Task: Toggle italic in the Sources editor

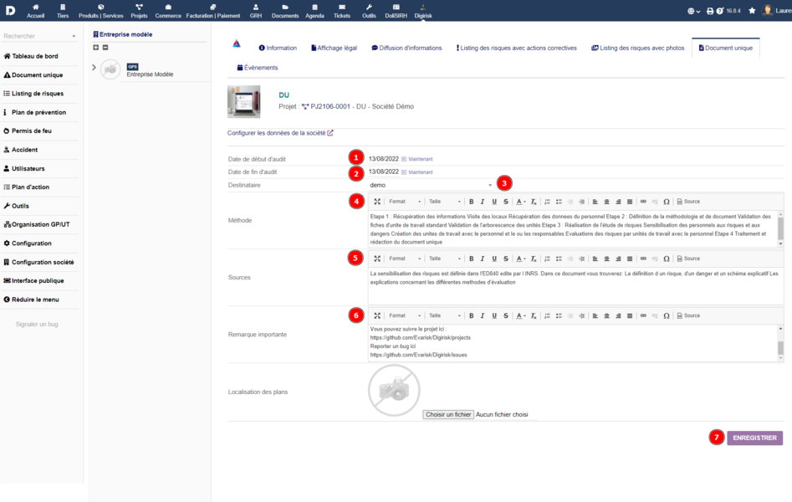Action: pyautogui.click(x=483, y=259)
